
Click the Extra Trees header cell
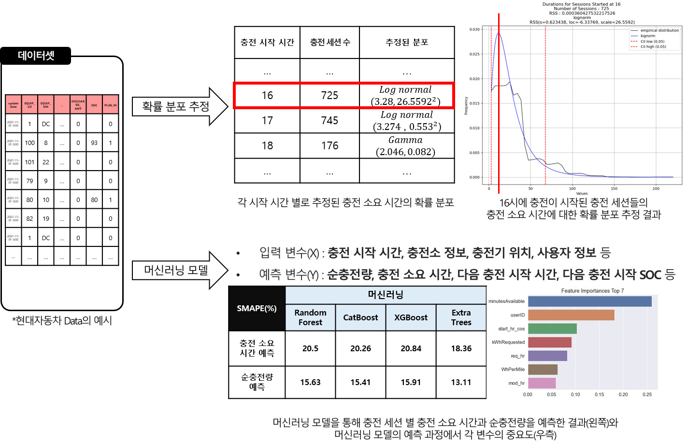pos(461,317)
